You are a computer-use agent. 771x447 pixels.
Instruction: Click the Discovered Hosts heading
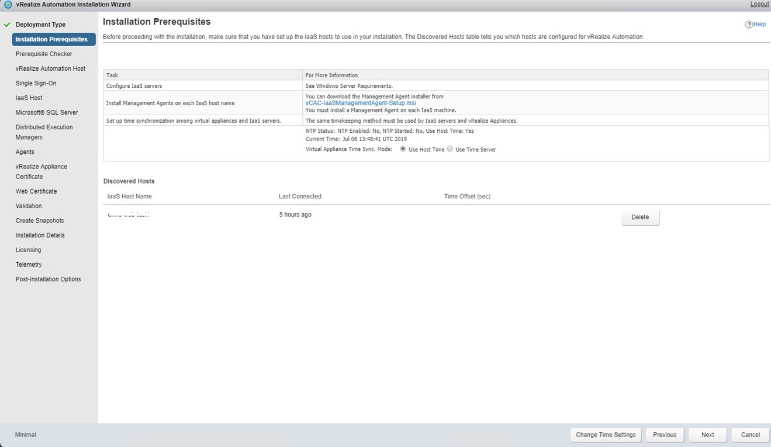(129, 181)
